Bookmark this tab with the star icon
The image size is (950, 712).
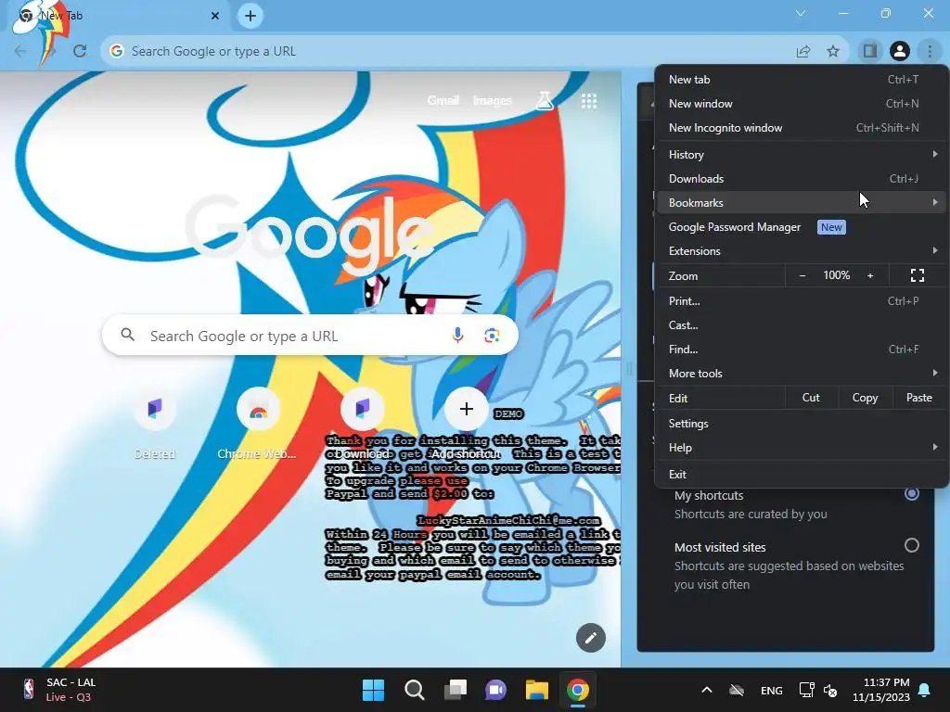pyautogui.click(x=833, y=52)
